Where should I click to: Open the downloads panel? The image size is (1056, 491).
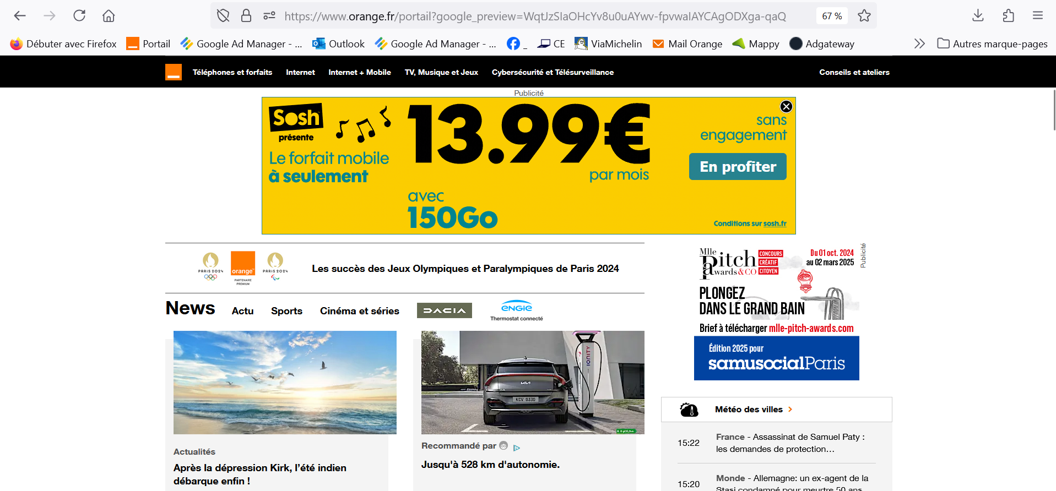pyautogui.click(x=978, y=15)
